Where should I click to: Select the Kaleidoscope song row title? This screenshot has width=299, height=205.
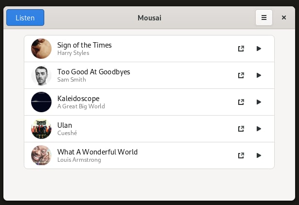[78, 99]
